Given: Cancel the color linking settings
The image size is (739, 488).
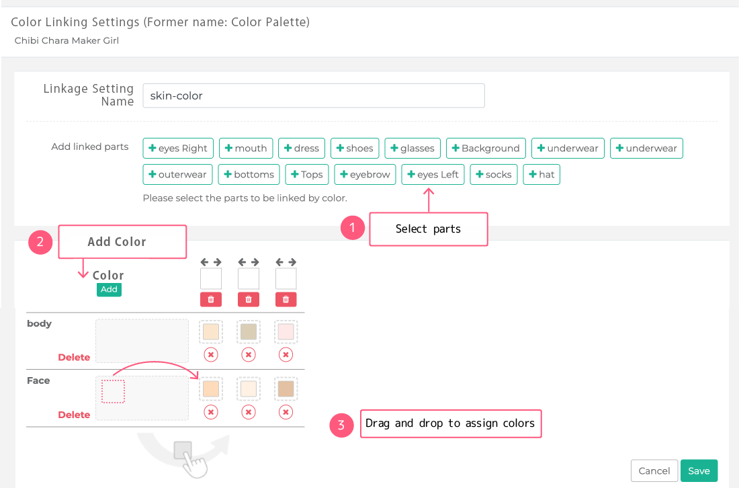Looking at the screenshot, I should (x=654, y=471).
